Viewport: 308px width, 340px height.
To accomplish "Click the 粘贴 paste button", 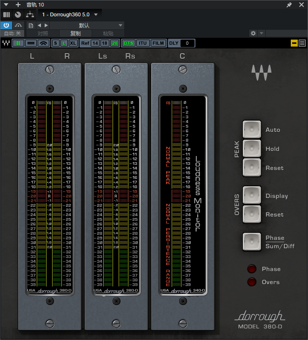I will point(108,34).
